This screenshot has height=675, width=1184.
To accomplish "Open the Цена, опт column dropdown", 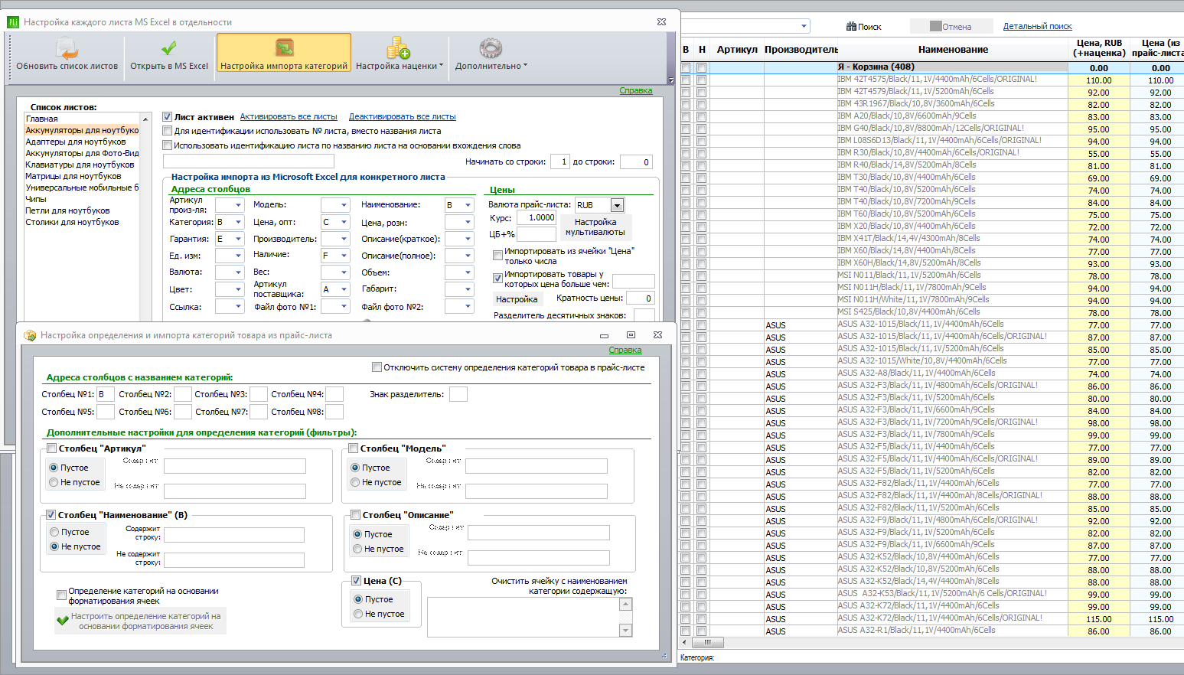I will (x=344, y=223).
